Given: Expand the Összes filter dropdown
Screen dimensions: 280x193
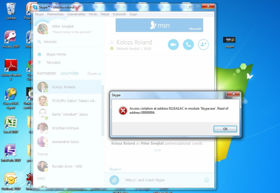Looking at the screenshot, I should pyautogui.click(x=94, y=73).
